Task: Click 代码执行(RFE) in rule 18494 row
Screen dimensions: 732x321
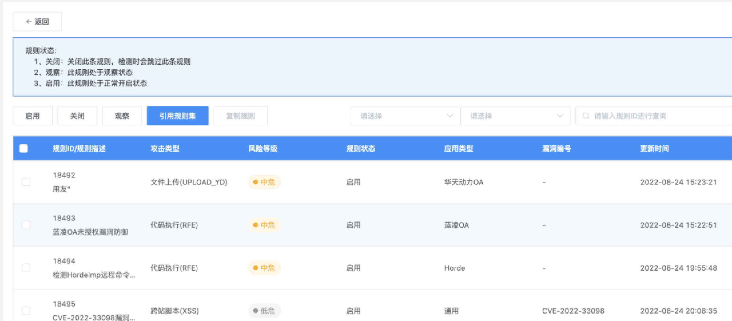Action: [174, 268]
